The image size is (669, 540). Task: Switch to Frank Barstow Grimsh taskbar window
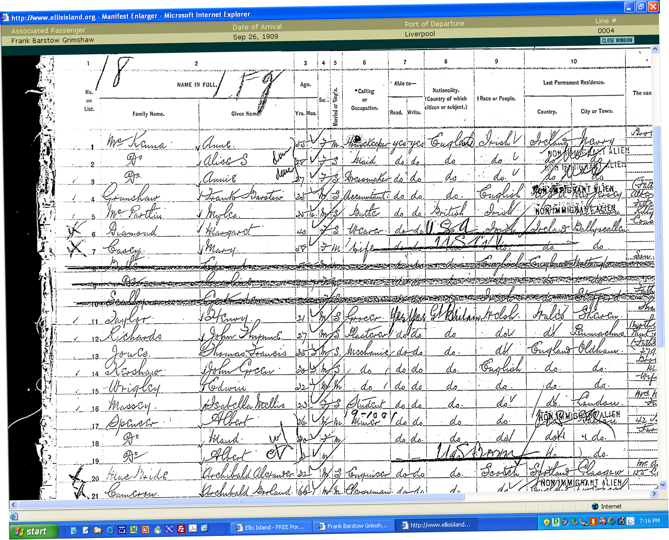click(x=353, y=526)
